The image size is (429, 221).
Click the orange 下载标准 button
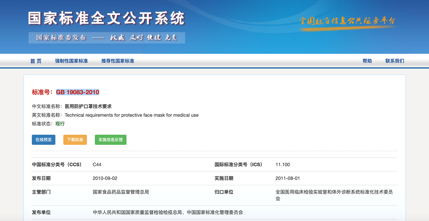[x=75, y=140]
